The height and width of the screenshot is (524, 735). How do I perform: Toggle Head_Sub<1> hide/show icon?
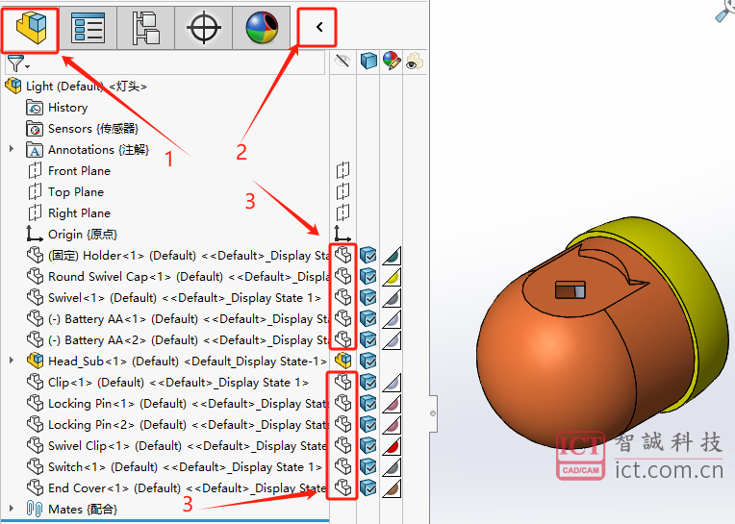point(343,362)
